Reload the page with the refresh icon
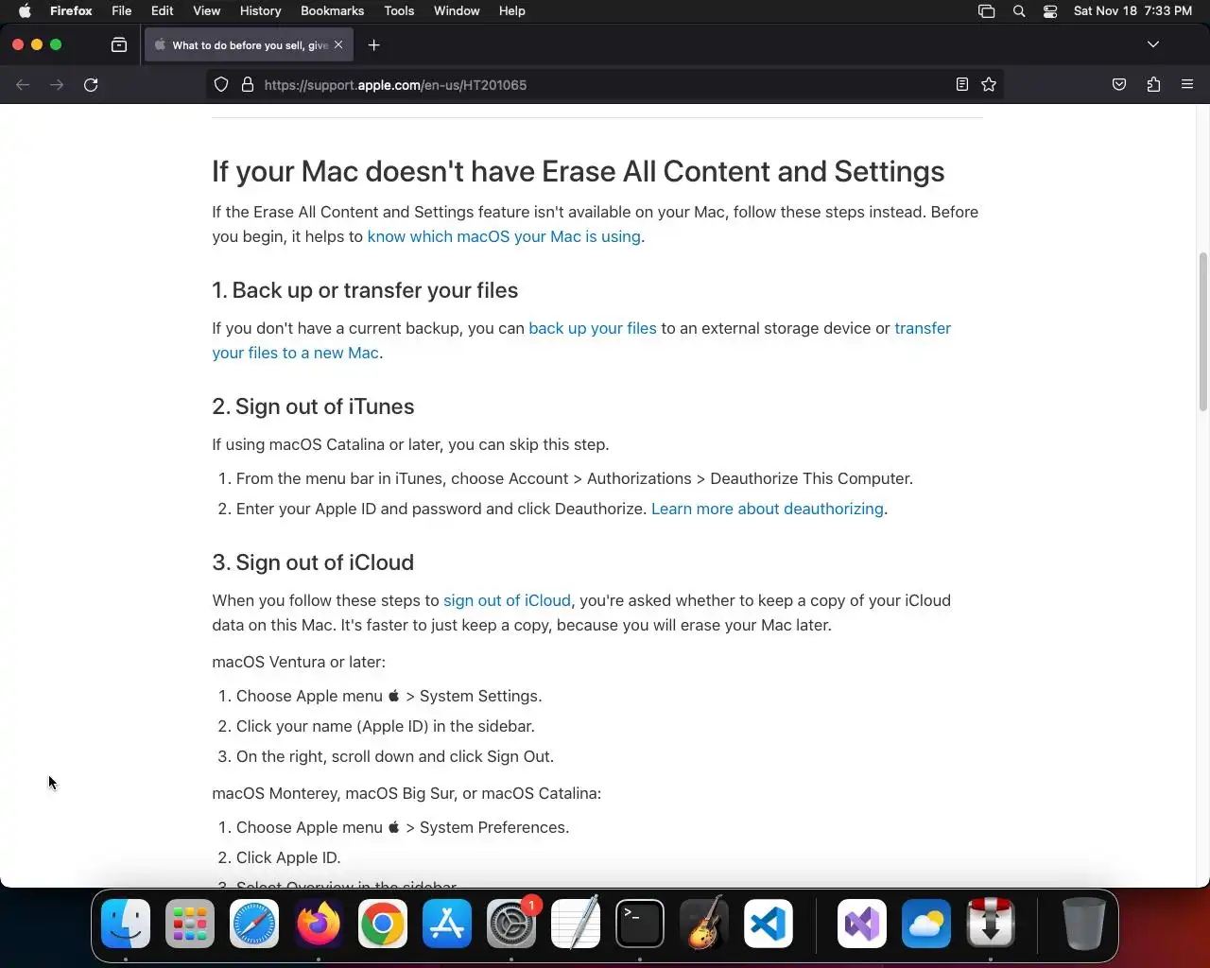Image resolution: width=1210 pixels, height=968 pixels. (x=91, y=85)
